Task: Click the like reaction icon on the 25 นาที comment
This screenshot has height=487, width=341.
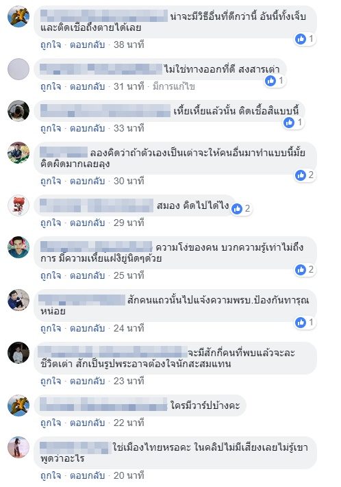Action: coord(301,270)
